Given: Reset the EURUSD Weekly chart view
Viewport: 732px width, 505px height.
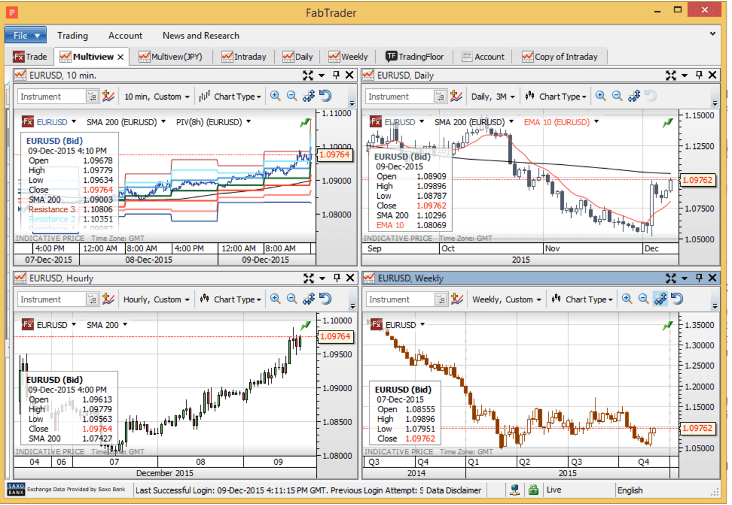Looking at the screenshot, I should coord(676,298).
